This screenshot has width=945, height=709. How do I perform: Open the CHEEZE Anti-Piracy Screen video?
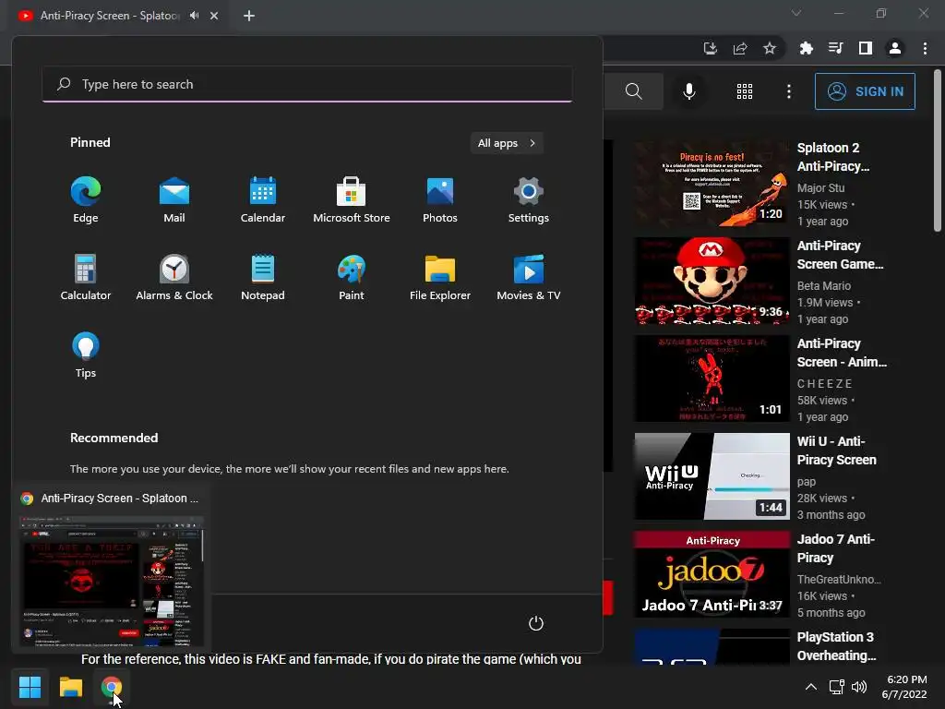[712, 379]
